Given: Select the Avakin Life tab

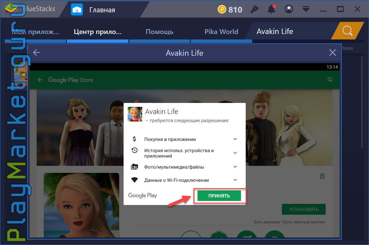Looking at the screenshot, I should coord(275,31).
